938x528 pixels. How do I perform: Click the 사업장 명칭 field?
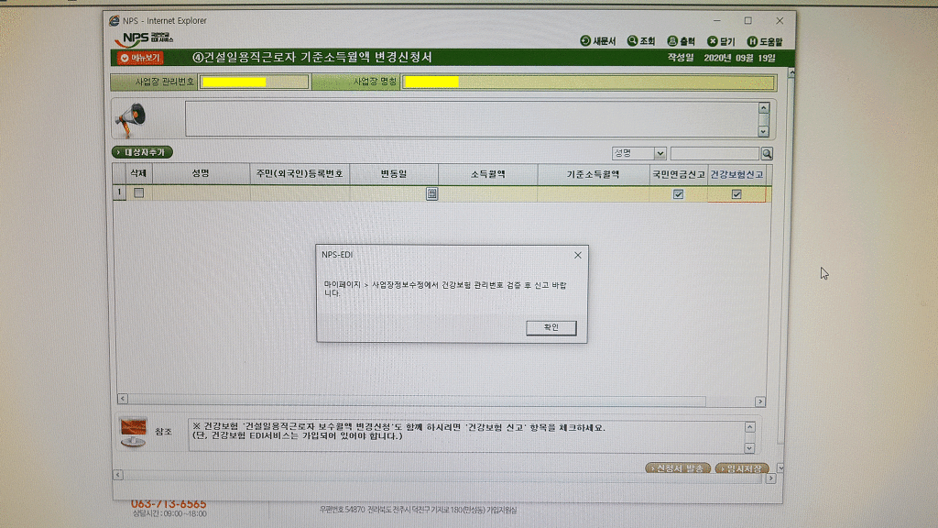(588, 82)
